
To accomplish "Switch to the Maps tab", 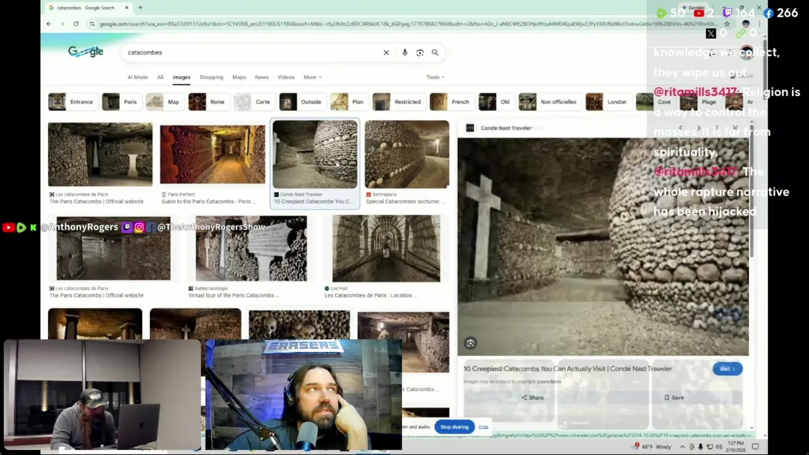I will click(239, 77).
